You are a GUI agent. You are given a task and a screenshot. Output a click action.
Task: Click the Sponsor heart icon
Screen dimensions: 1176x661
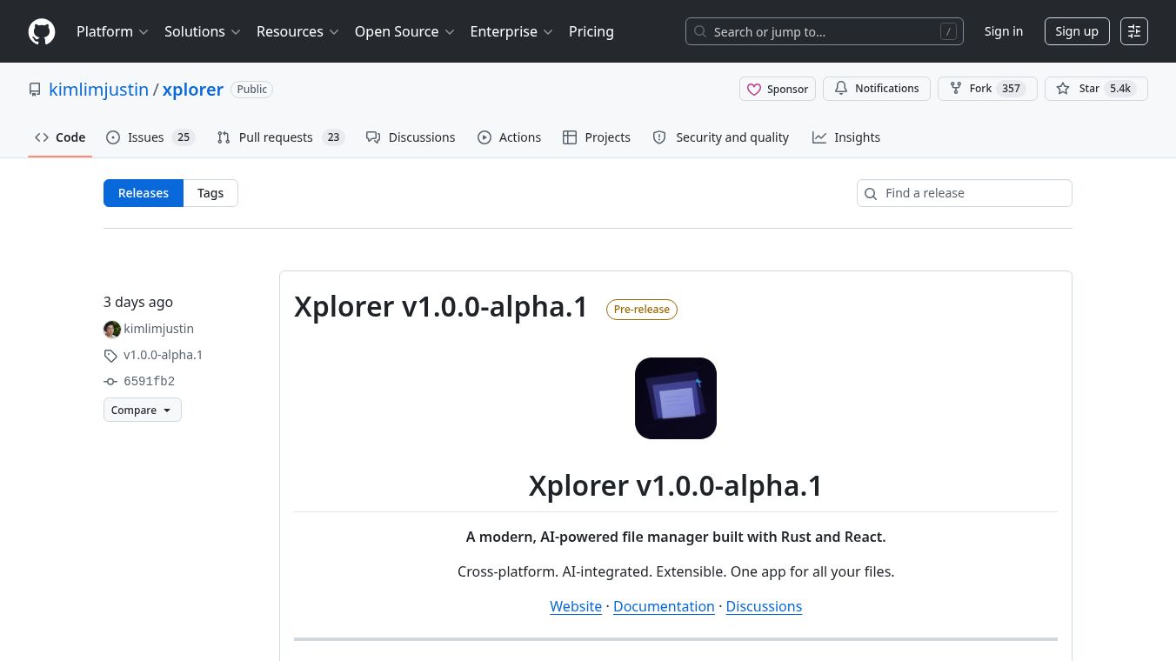pos(754,89)
